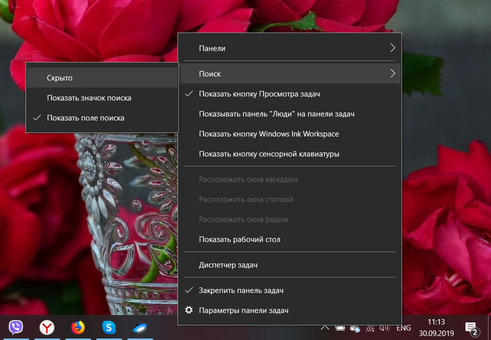Expand the Поиск submenu

[289, 74]
